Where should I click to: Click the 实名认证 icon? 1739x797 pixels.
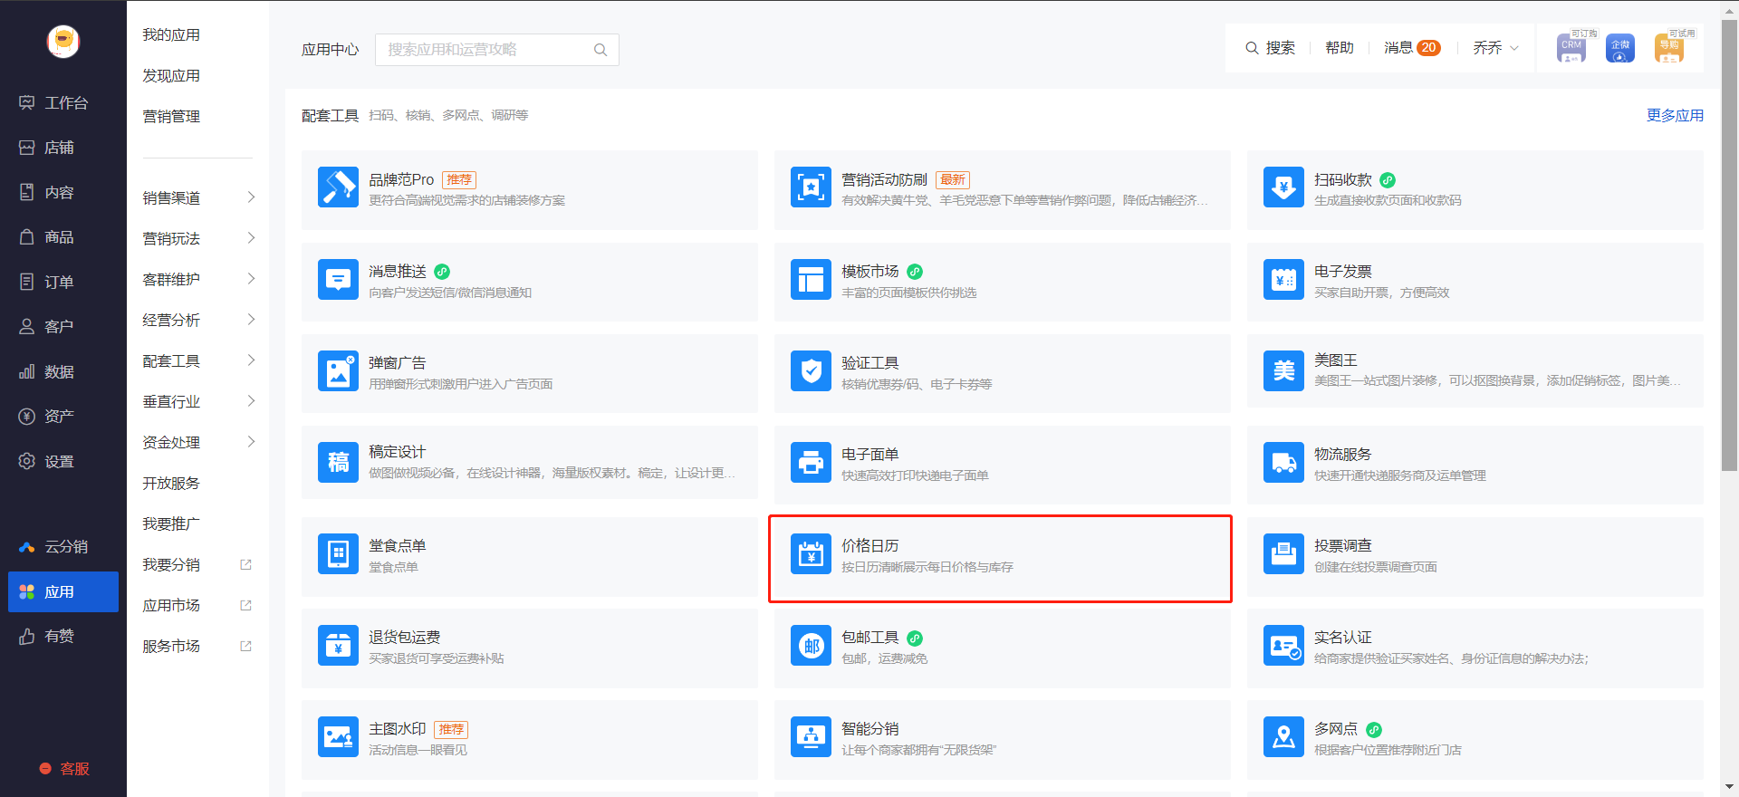(1283, 645)
